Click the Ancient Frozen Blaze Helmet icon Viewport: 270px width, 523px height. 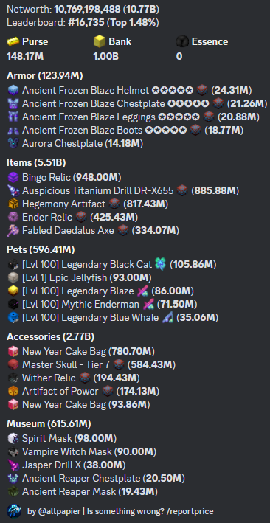point(13,90)
